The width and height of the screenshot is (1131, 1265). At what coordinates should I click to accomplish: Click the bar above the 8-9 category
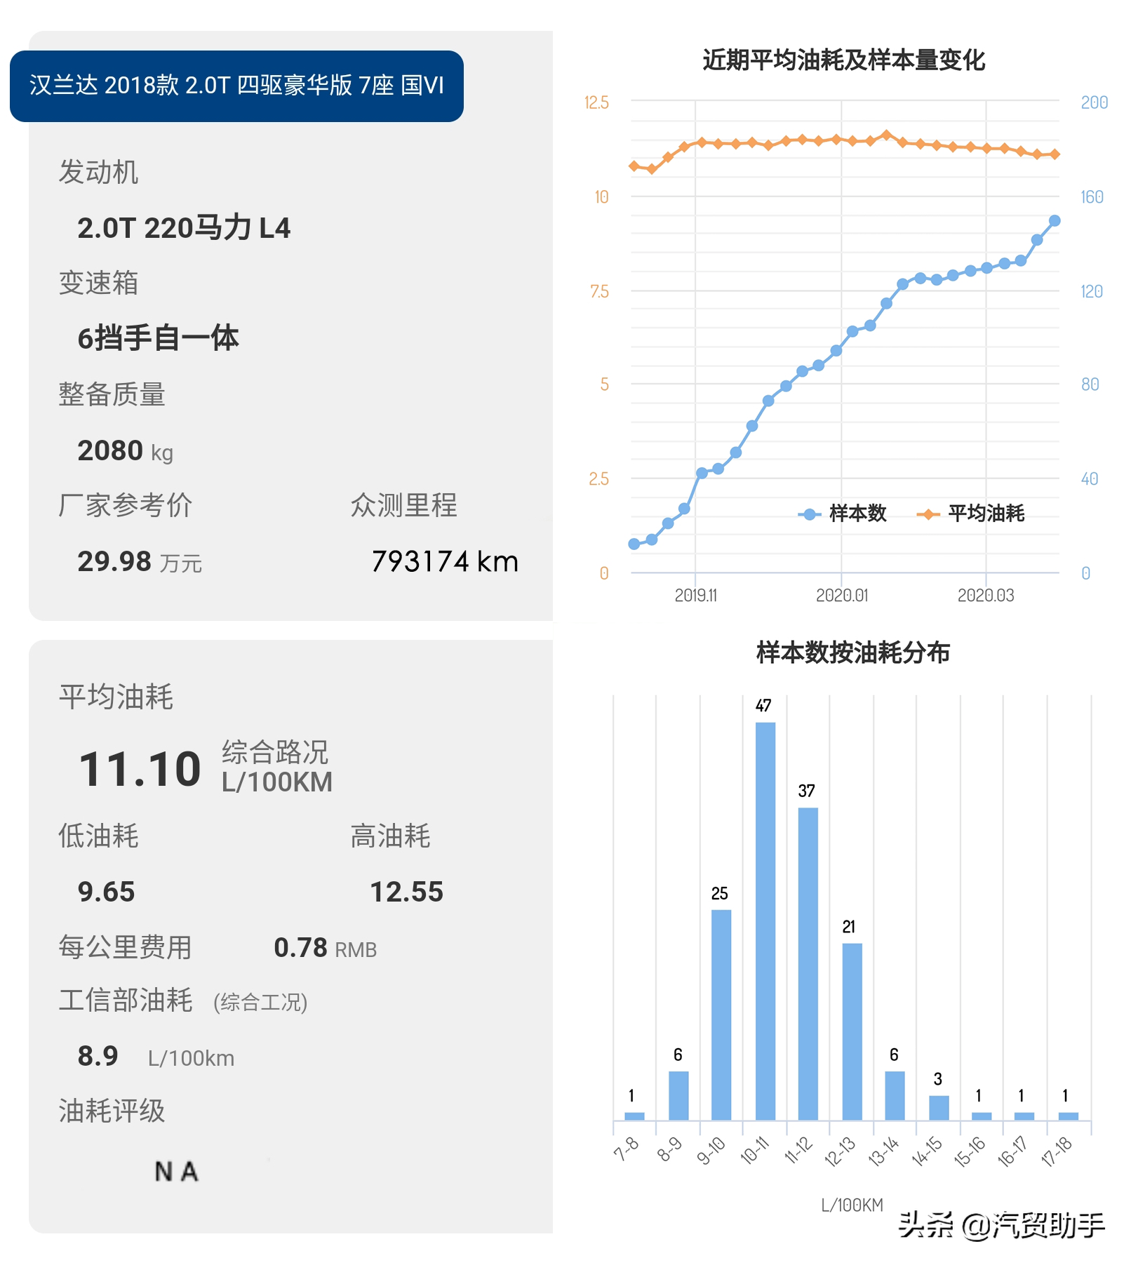[678, 1095]
